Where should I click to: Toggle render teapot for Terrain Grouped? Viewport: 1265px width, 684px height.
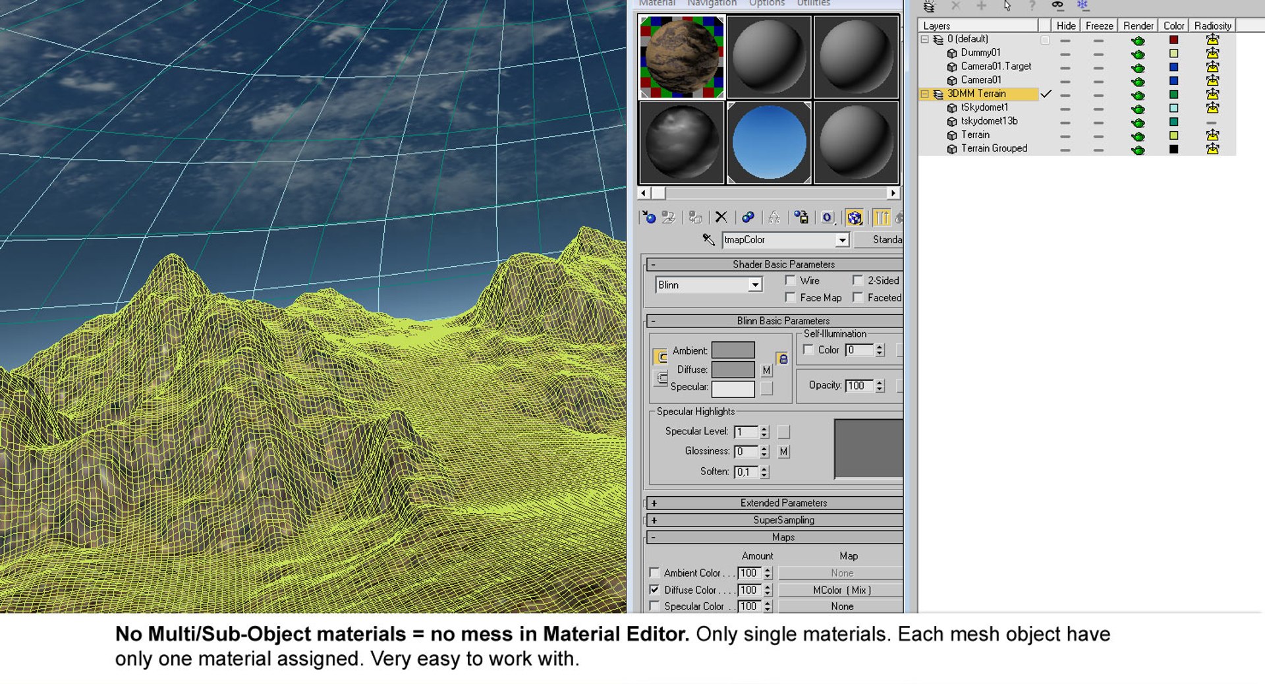tap(1138, 150)
